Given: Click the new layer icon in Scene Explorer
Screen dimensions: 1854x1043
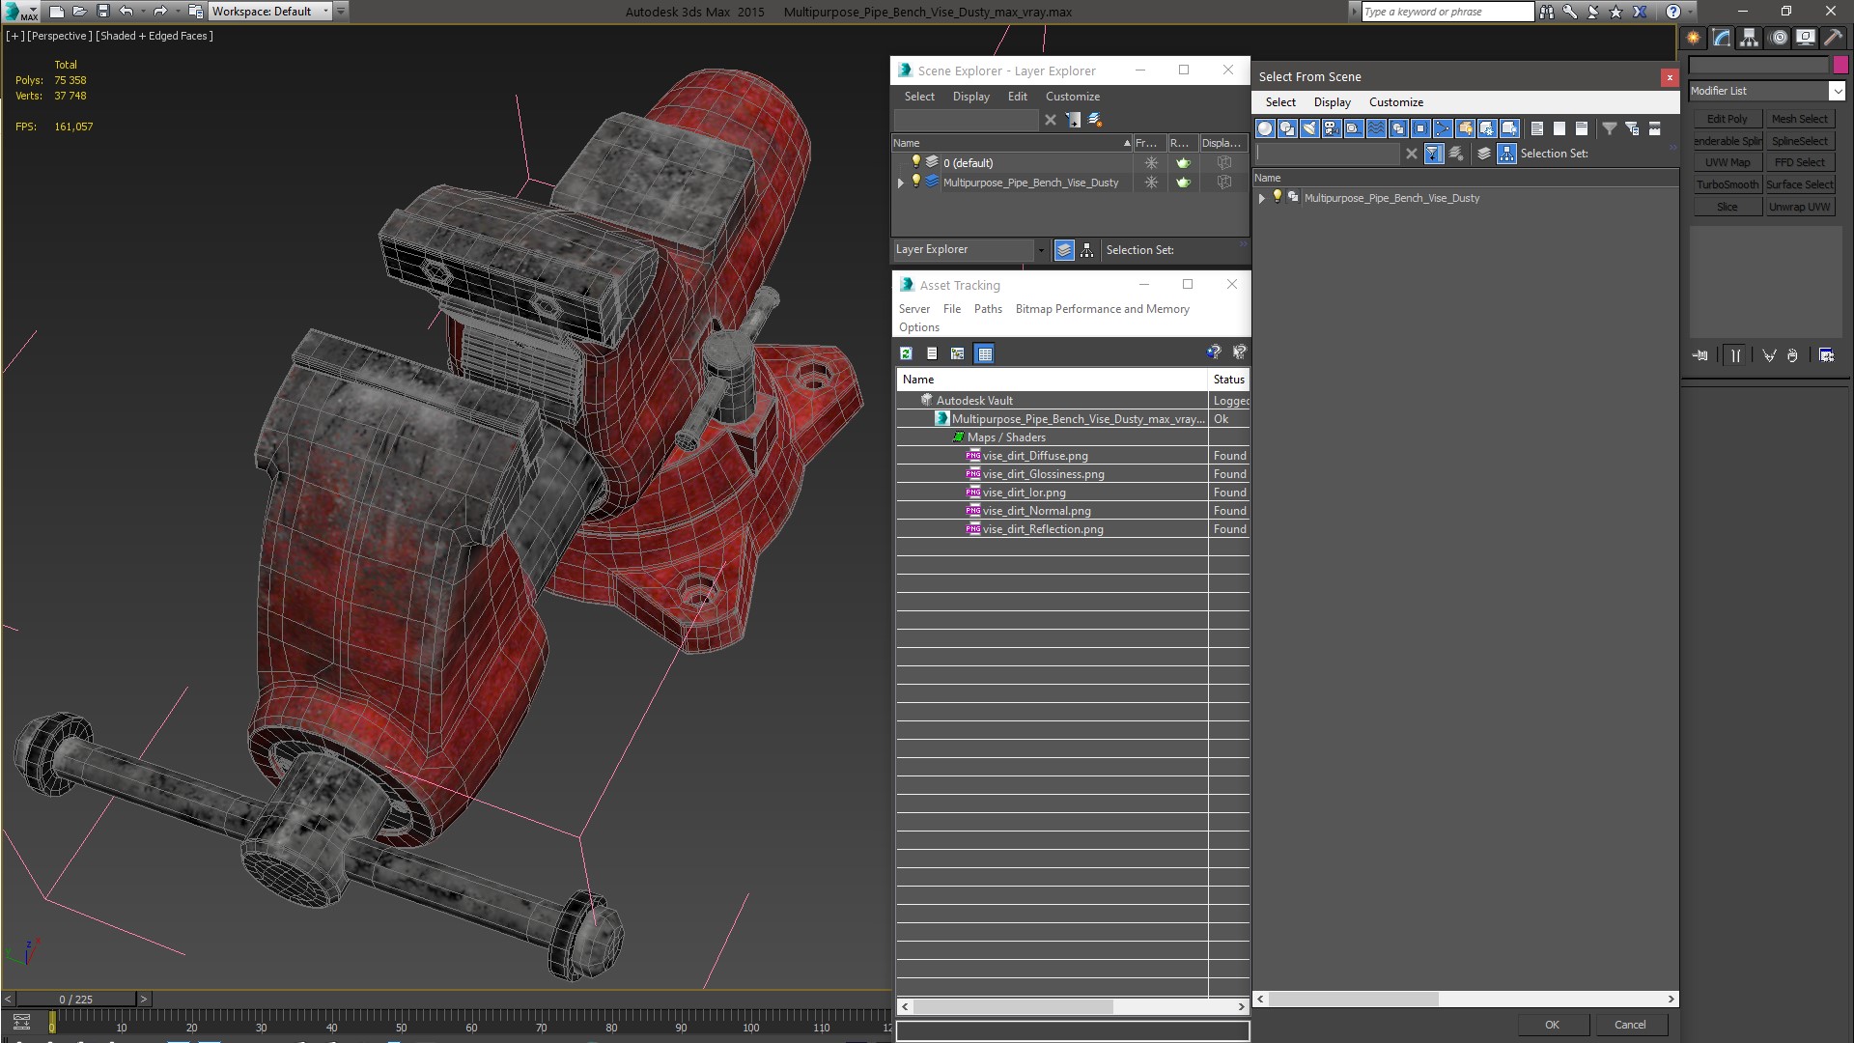Looking at the screenshot, I should click(1095, 120).
